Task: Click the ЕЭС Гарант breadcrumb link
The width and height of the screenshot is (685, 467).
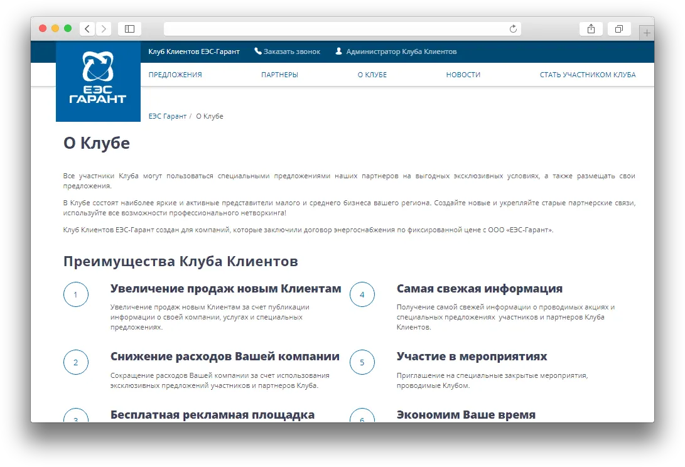Action: [x=167, y=116]
